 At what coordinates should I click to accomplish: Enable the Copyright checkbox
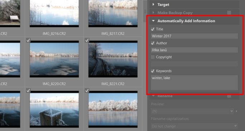coord(153,57)
